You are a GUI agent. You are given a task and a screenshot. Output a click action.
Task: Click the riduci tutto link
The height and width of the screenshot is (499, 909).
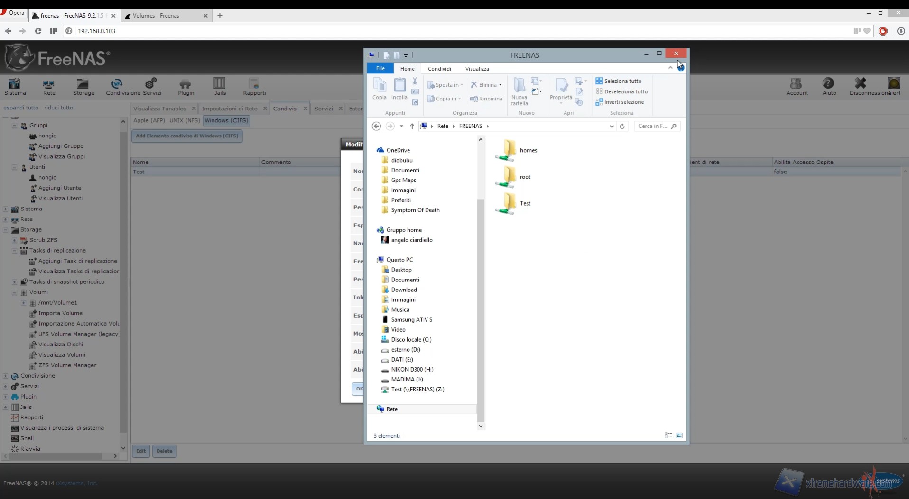point(58,108)
